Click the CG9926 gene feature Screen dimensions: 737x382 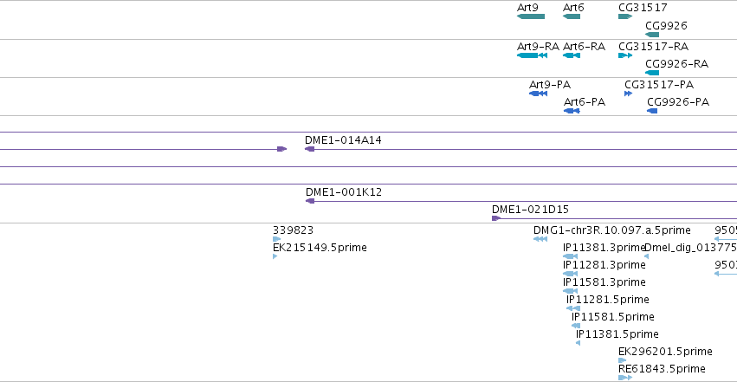(x=652, y=35)
